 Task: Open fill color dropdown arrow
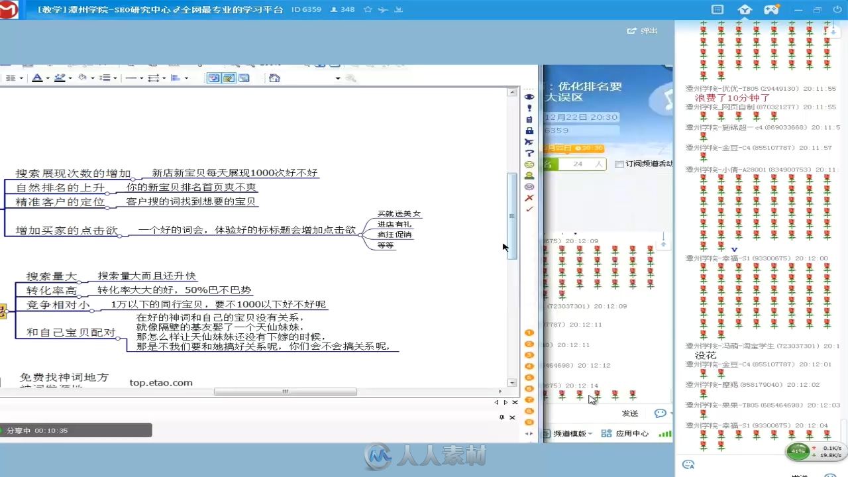pos(92,78)
